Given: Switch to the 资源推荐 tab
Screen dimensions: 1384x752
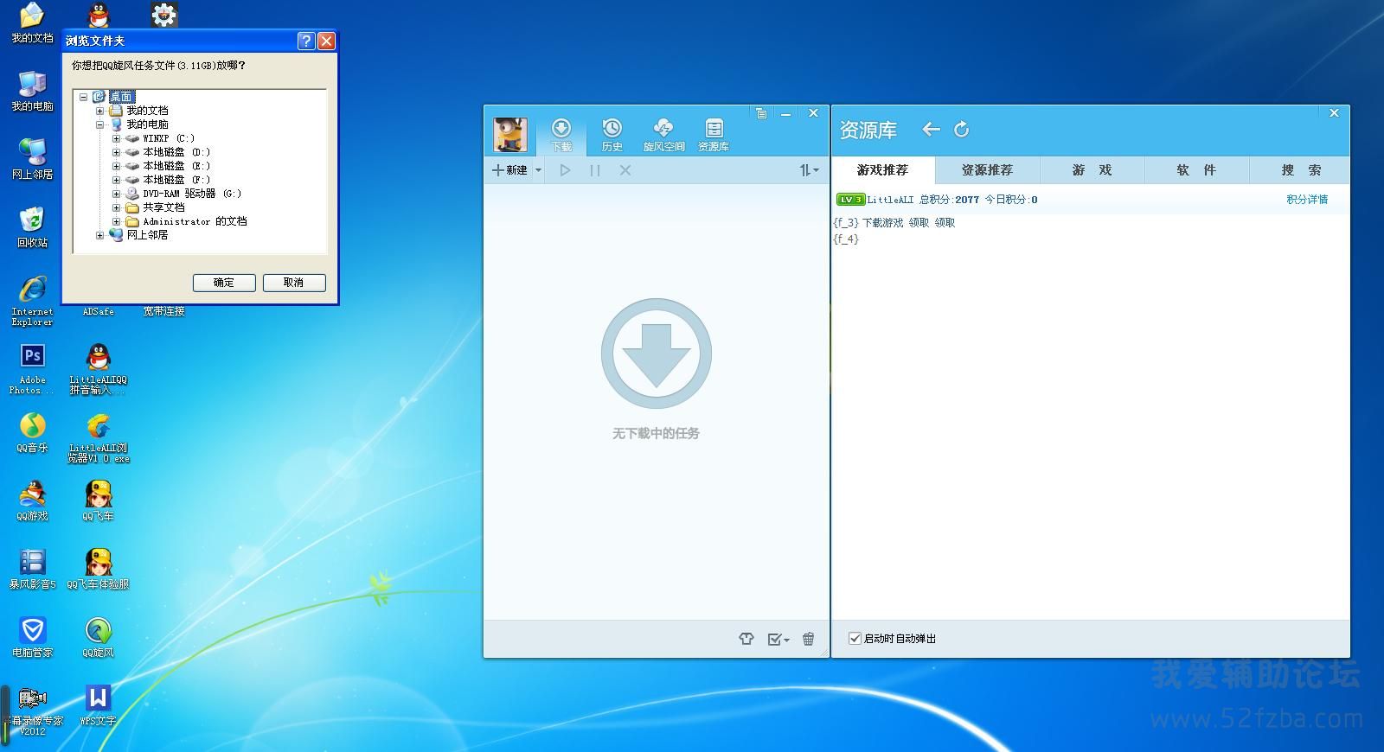Looking at the screenshot, I should [x=987, y=170].
